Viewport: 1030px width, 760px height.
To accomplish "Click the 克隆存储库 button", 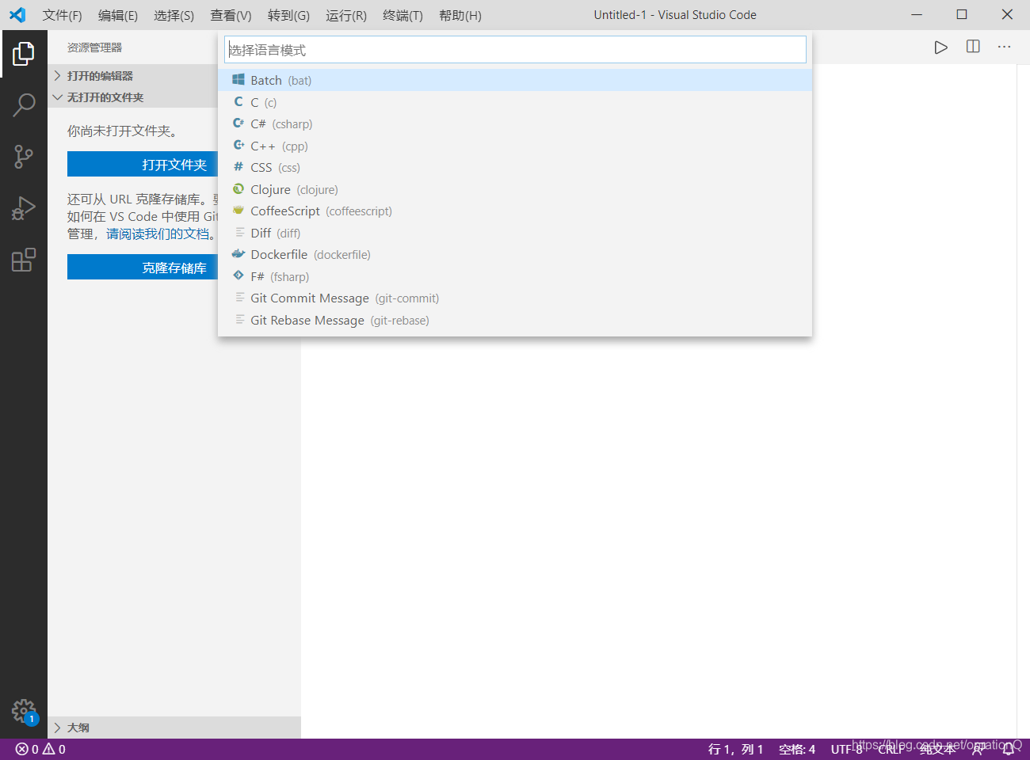I will (x=143, y=268).
